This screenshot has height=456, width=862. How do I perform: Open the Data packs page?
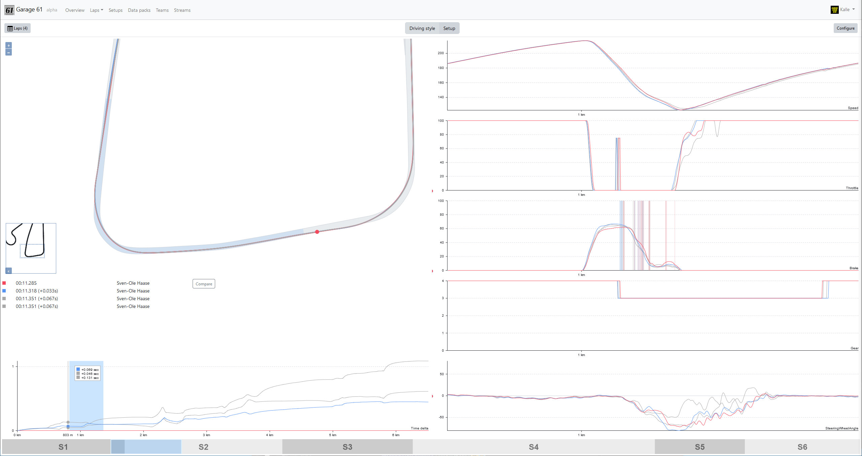[139, 10]
